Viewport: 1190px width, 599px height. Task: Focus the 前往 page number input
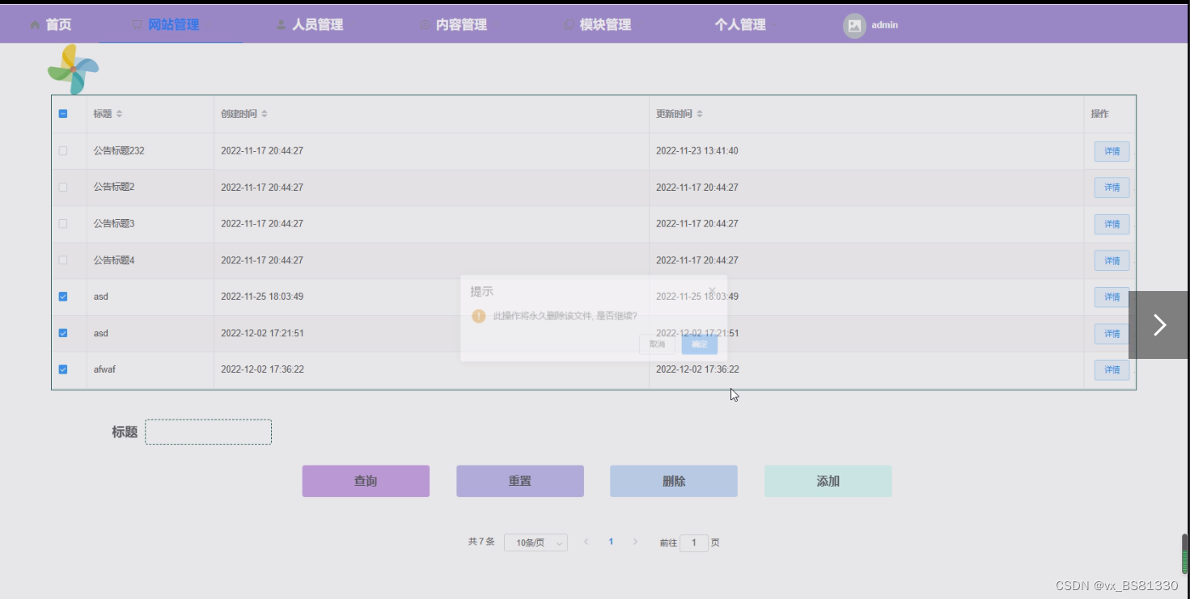[694, 543]
